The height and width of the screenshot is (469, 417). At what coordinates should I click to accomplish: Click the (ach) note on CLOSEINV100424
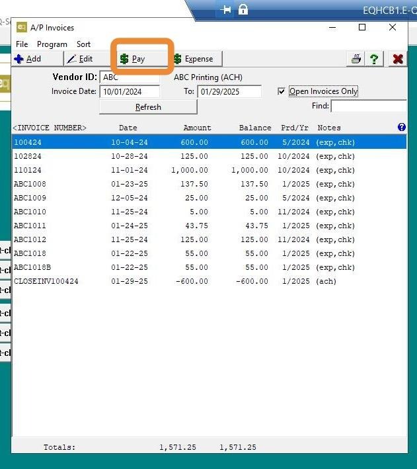point(326,281)
